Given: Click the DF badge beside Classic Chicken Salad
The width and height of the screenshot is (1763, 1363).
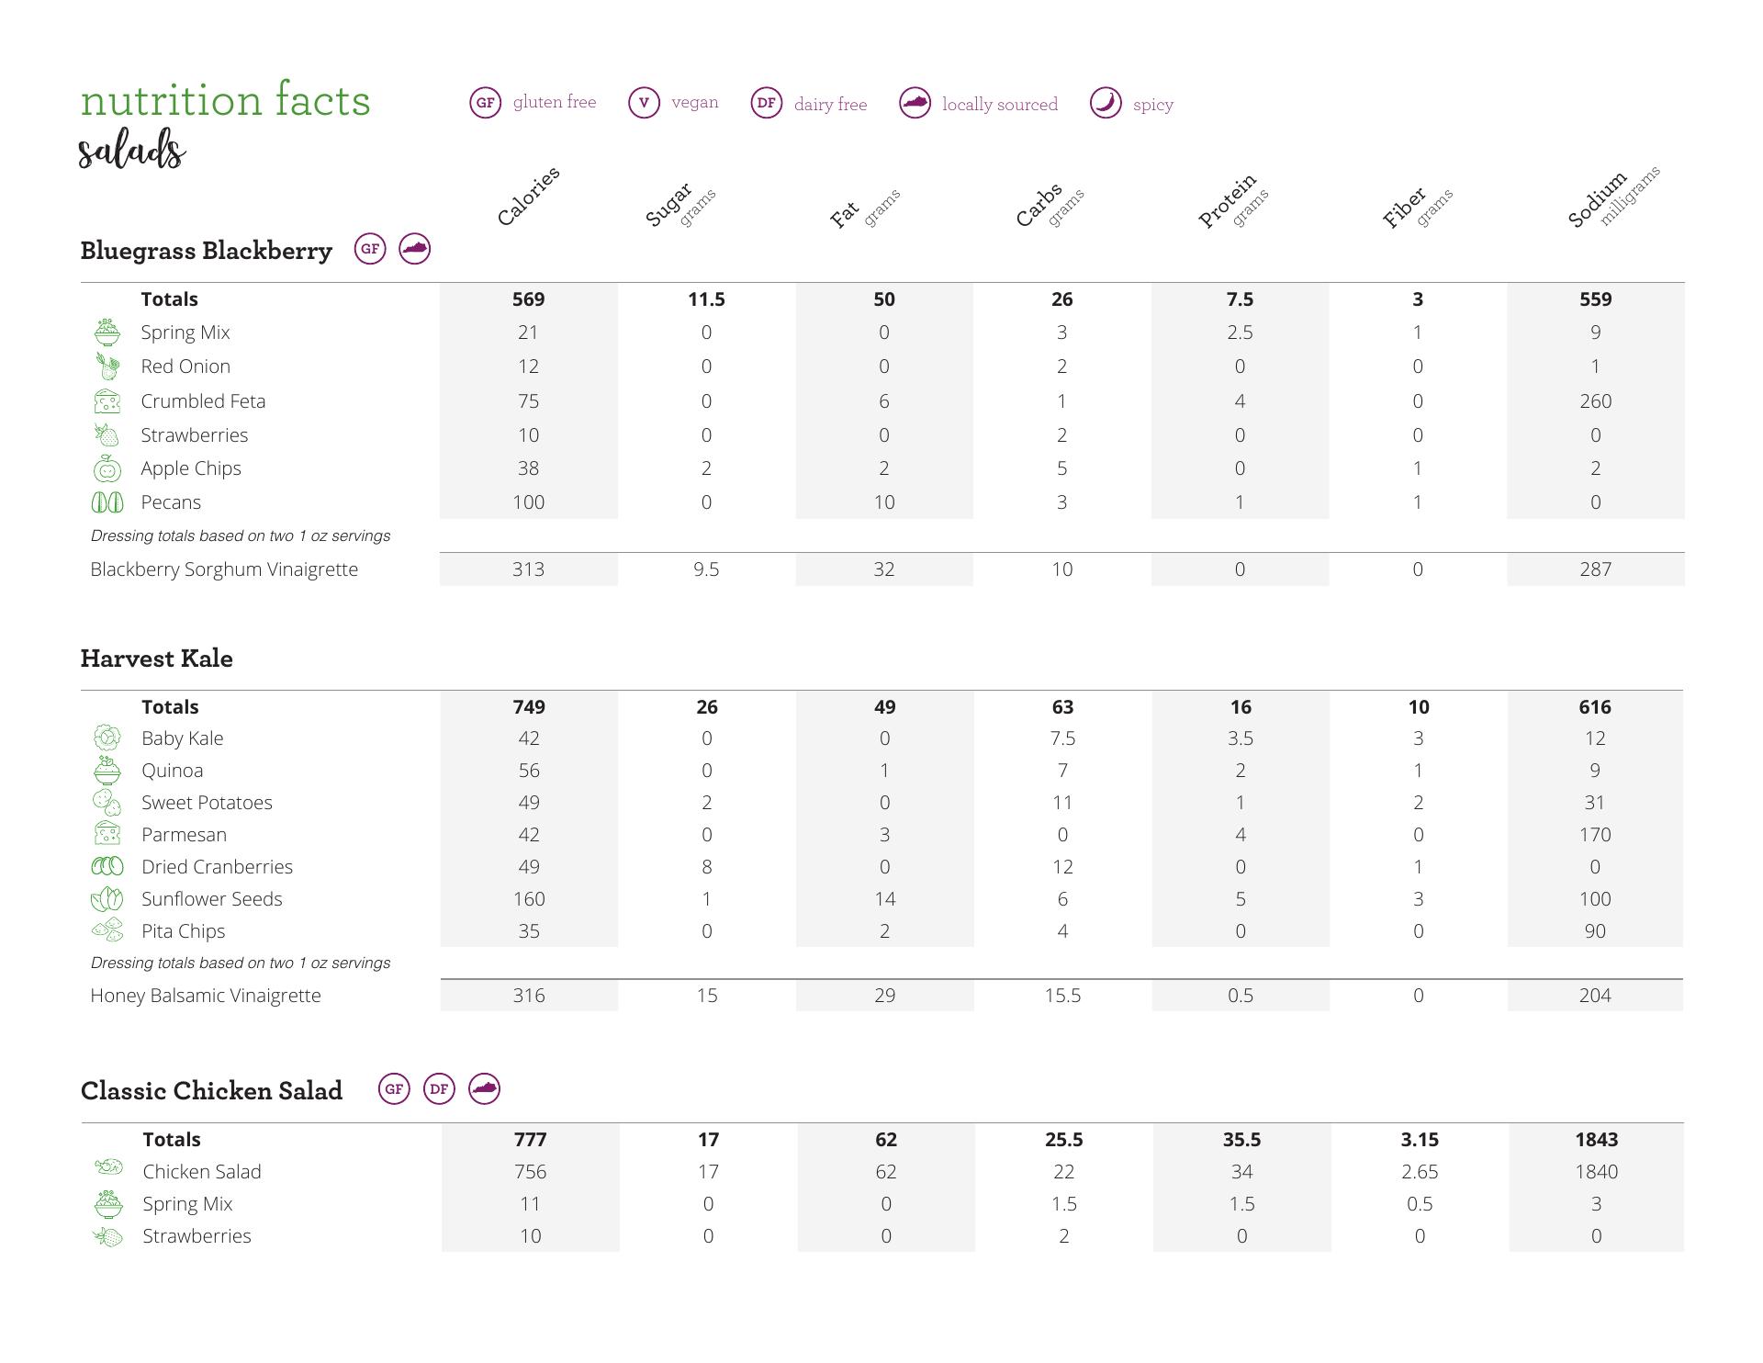Looking at the screenshot, I should tap(439, 1089).
